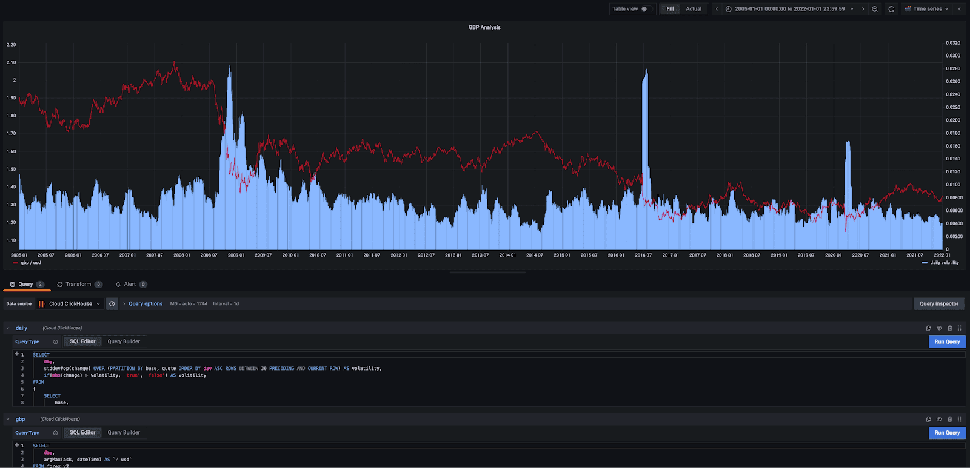Screen dimensions: 970x468
Task: Open the Query inspector
Action: [x=939, y=304]
